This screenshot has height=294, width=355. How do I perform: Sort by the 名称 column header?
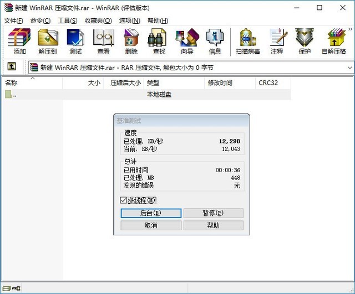click(x=32, y=83)
